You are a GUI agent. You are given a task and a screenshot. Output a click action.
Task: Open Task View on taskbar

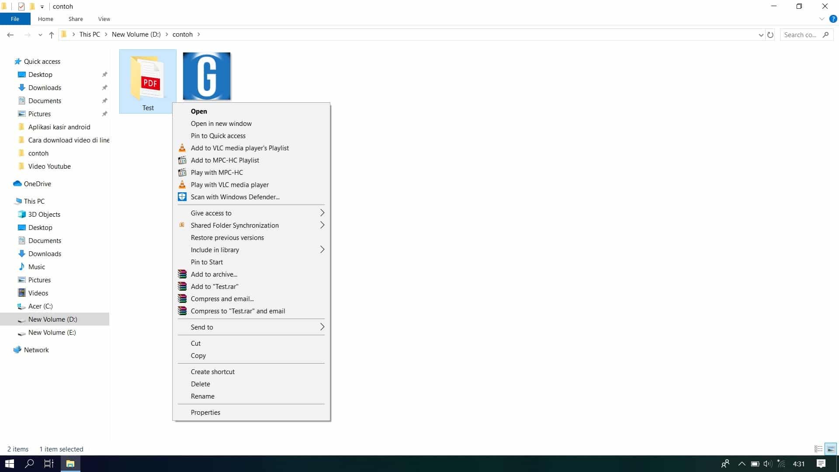tap(49, 464)
